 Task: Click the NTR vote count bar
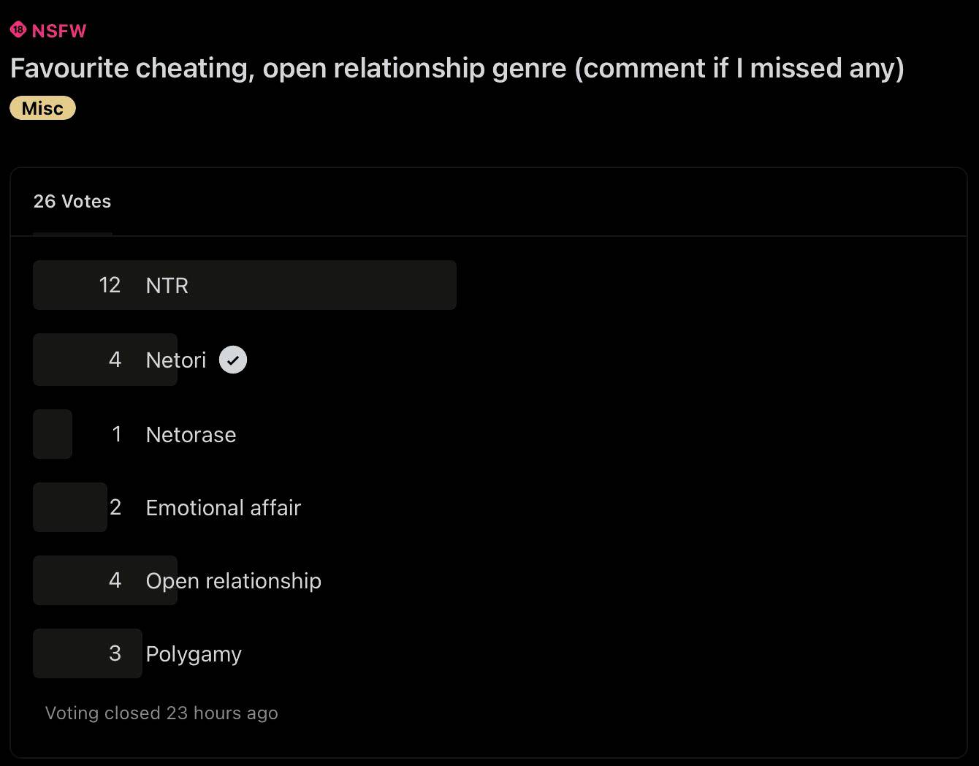[245, 285]
